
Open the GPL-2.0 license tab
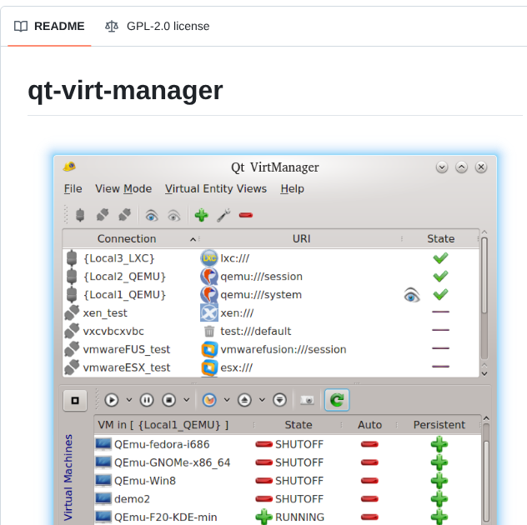pos(157,26)
